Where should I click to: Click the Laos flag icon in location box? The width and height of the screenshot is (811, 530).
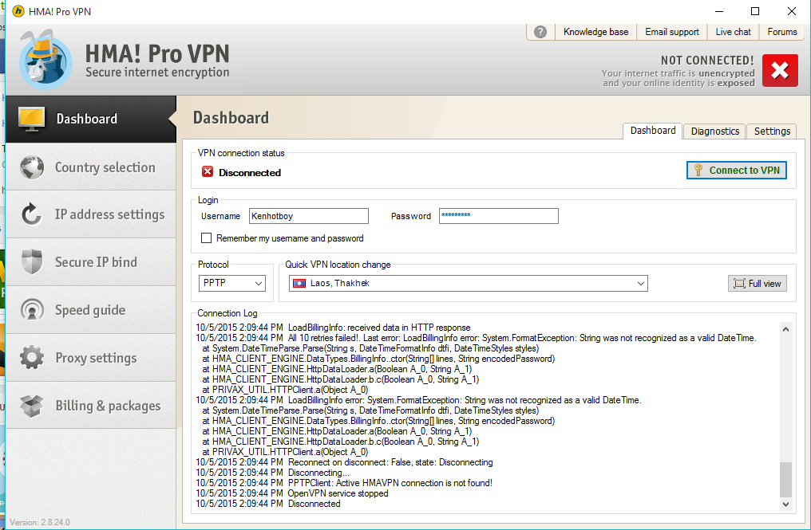click(x=299, y=283)
